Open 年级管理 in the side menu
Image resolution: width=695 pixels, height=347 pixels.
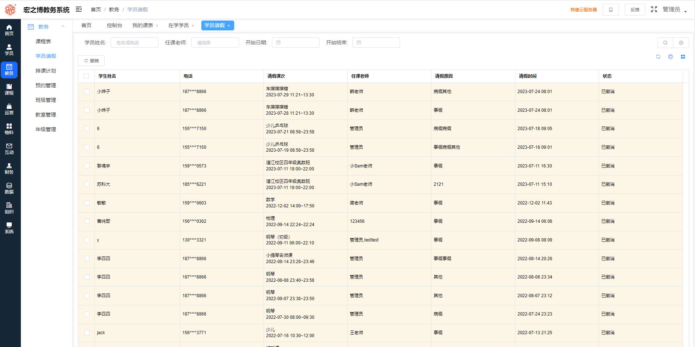[46, 129]
